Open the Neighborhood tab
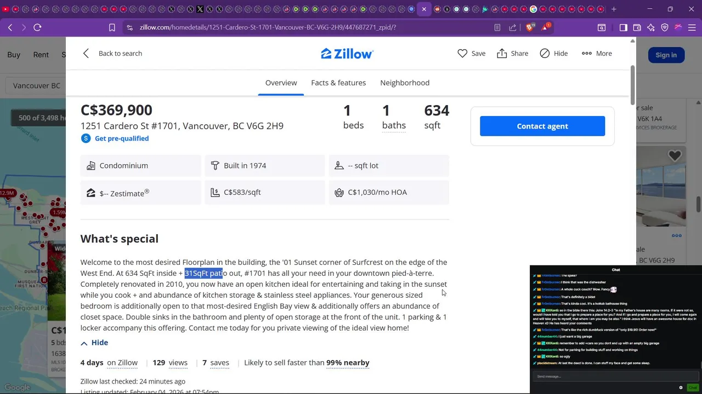 (x=405, y=83)
